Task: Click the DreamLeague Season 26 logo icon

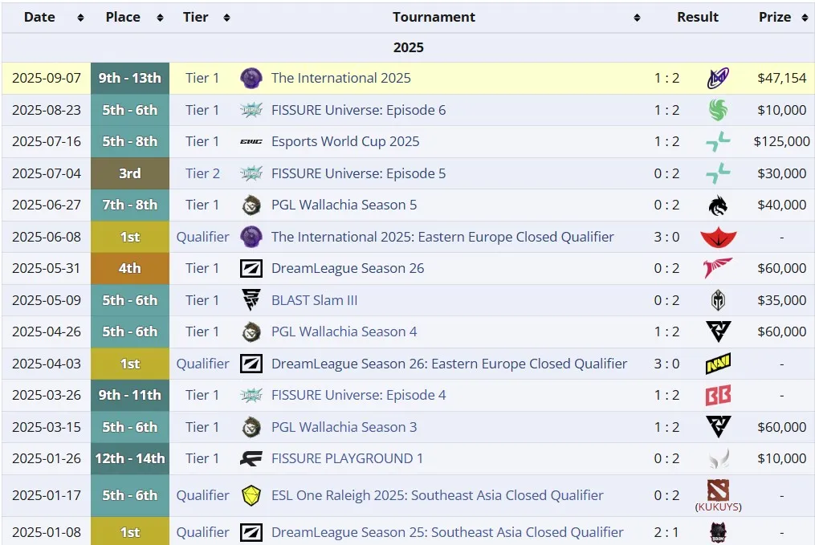Action: (x=251, y=269)
